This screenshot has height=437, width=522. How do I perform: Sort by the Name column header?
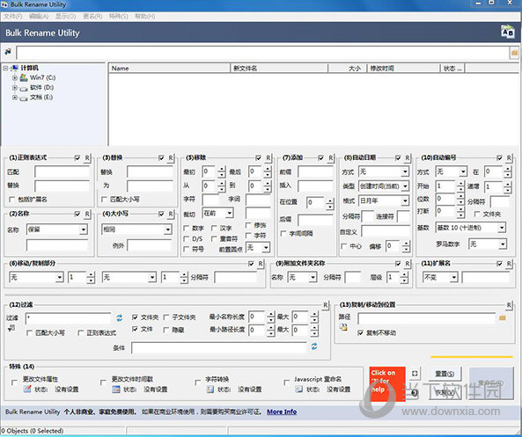click(169, 69)
